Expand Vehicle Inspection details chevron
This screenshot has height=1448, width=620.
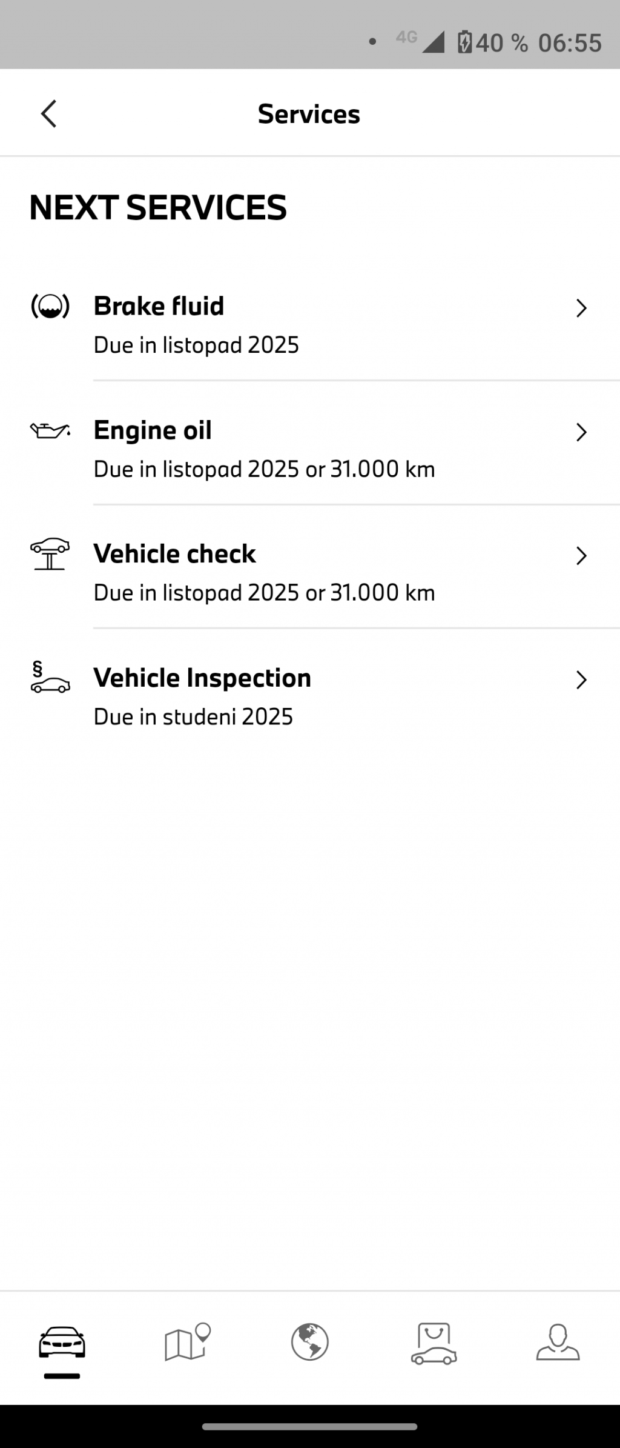tap(581, 680)
